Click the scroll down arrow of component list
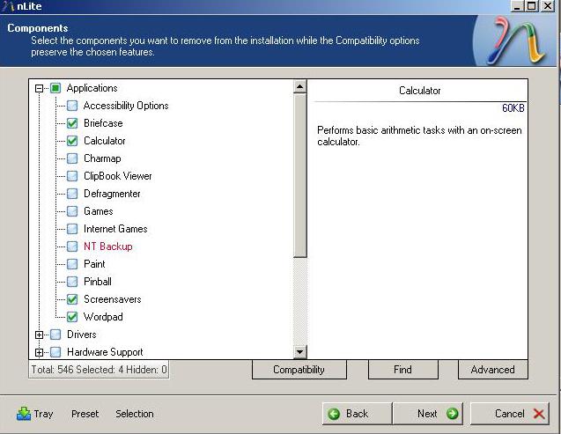Image resolution: width=561 pixels, height=434 pixels. point(299,352)
